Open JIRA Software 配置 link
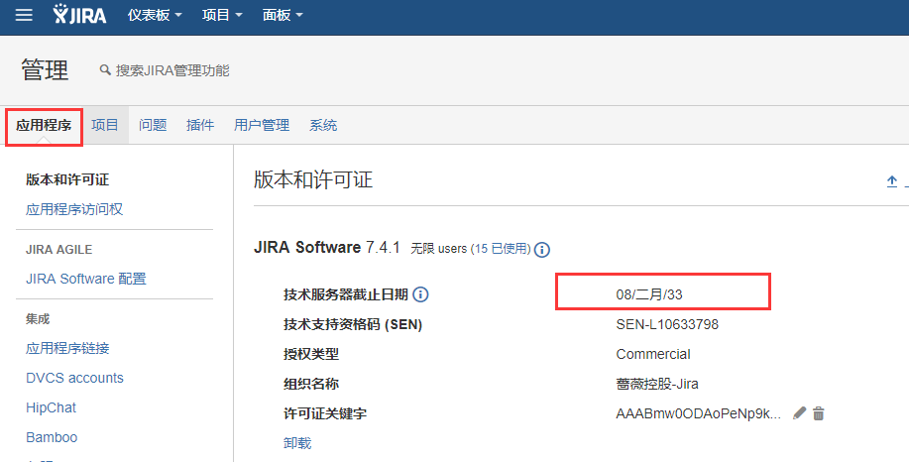 pos(86,279)
